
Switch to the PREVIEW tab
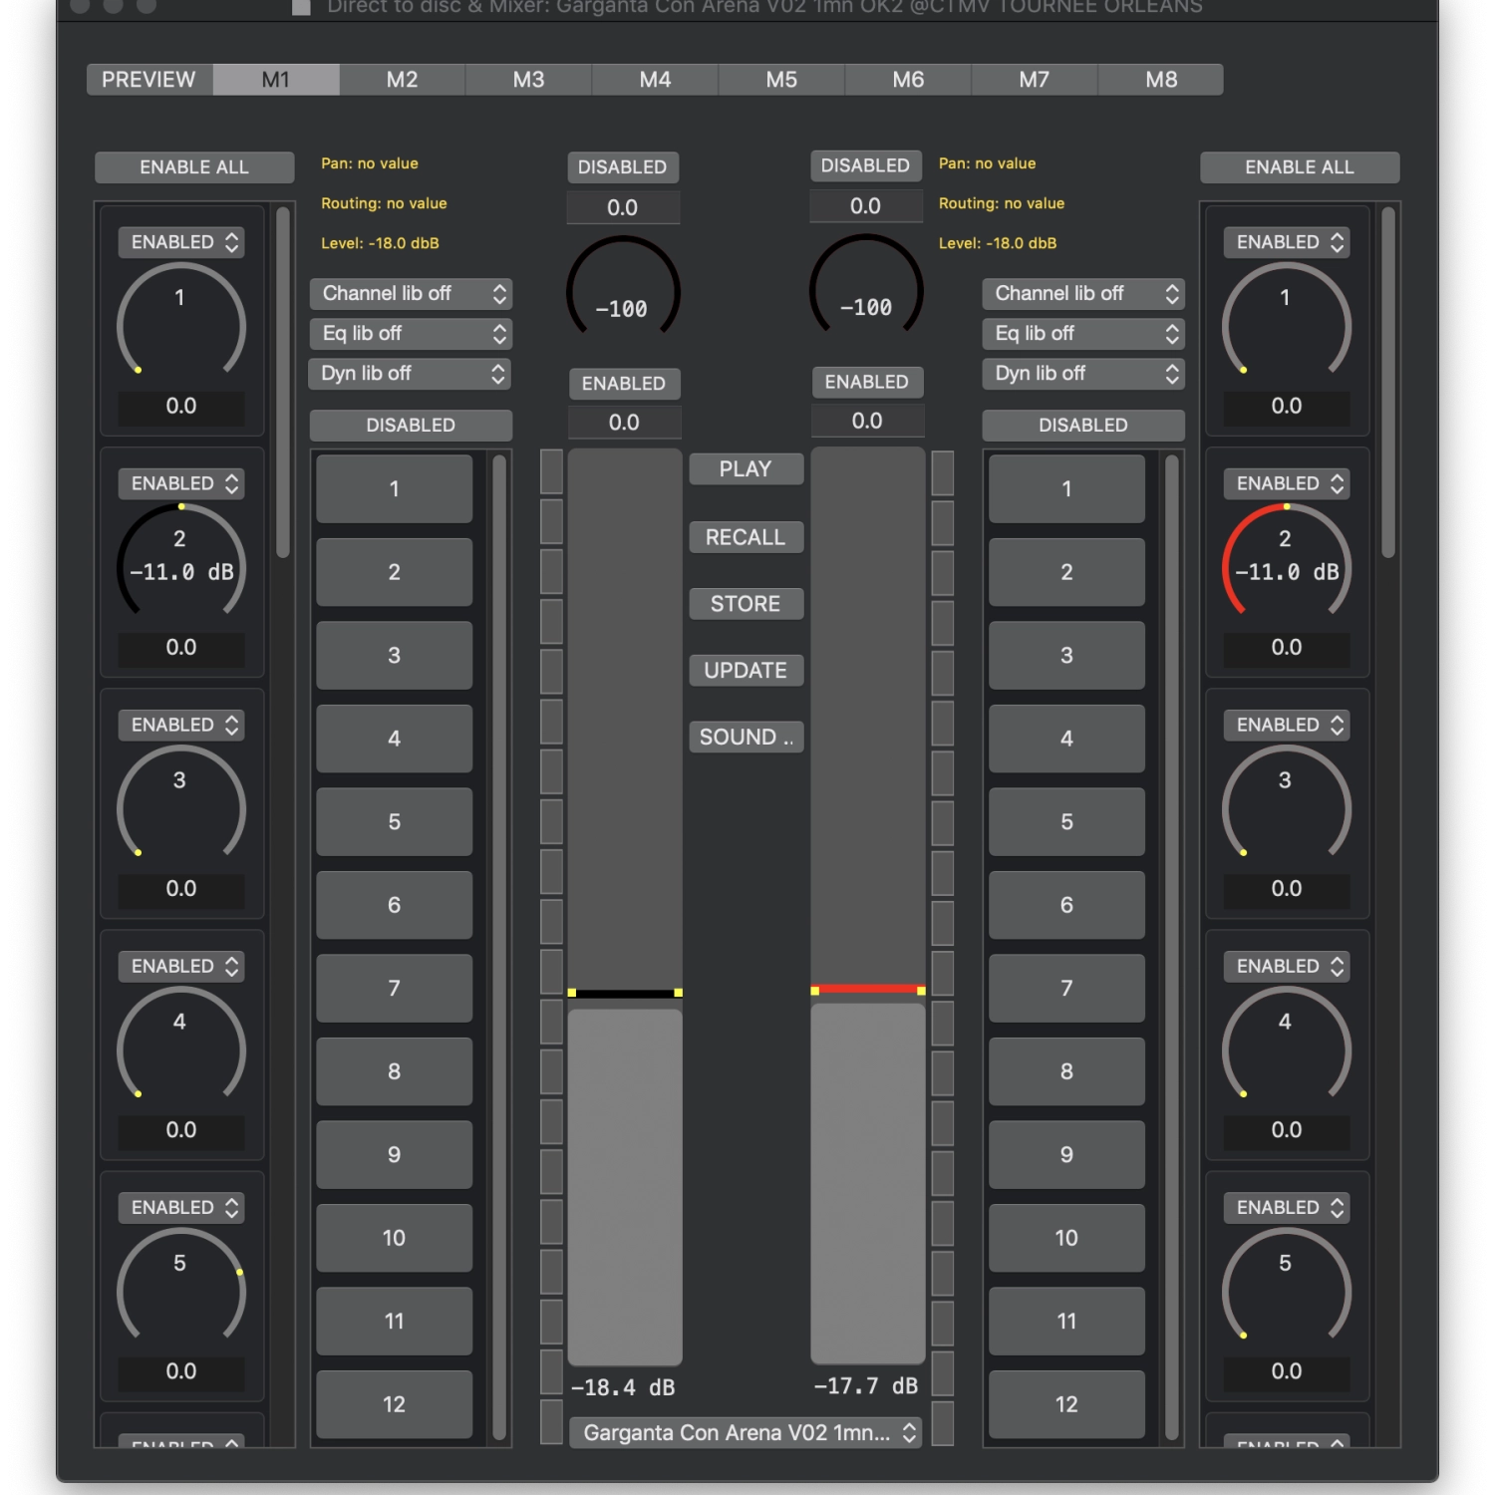149,80
